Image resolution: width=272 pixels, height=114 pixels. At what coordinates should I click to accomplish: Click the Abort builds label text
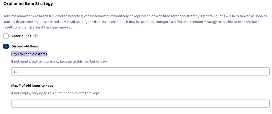click(x=21, y=36)
